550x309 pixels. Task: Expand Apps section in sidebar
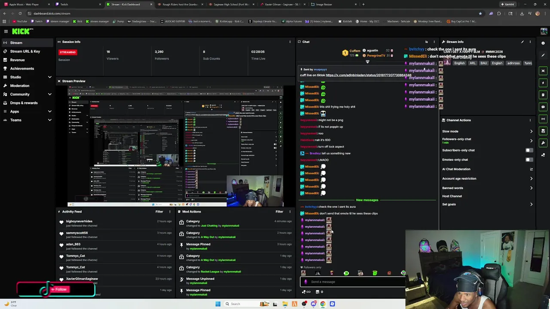point(49,112)
